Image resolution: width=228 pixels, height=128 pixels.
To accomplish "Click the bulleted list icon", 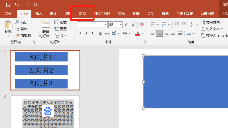I will (x=153, y=25).
